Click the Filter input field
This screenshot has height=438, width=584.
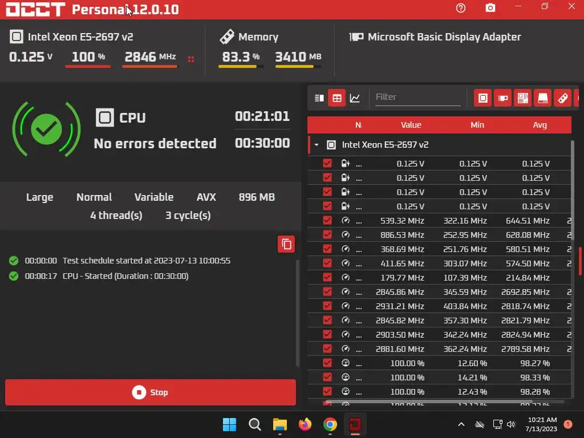tap(418, 97)
